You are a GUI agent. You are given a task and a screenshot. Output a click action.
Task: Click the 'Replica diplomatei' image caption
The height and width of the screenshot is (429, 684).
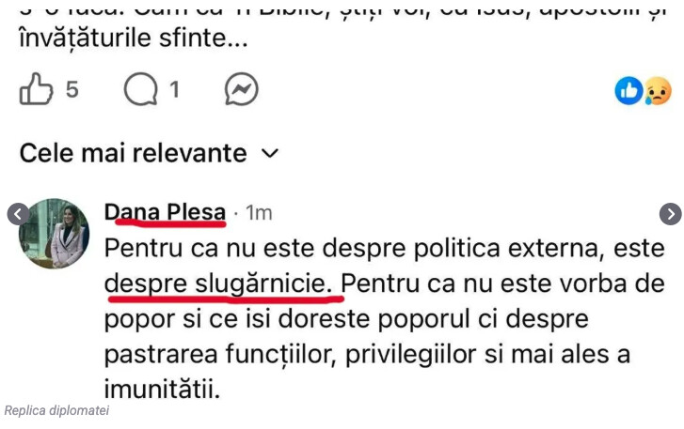click(56, 410)
